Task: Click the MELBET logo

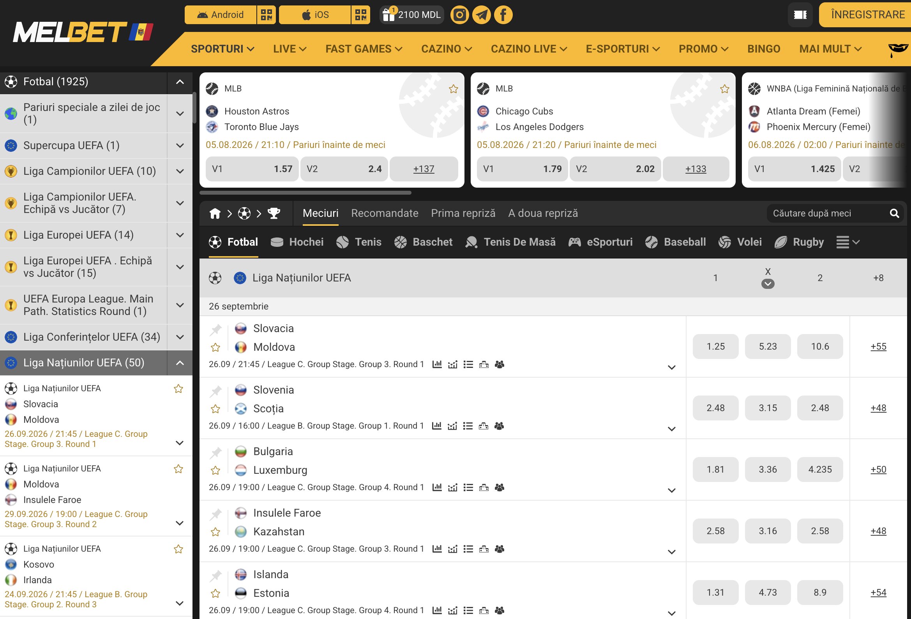Action: click(x=83, y=32)
